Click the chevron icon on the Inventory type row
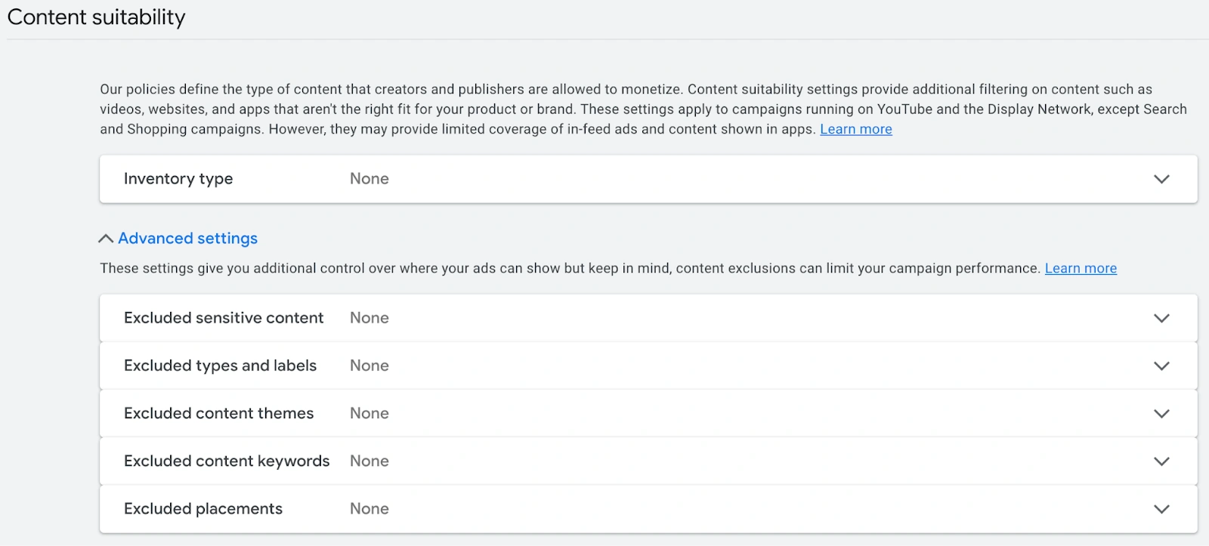This screenshot has width=1209, height=546. (x=1161, y=179)
